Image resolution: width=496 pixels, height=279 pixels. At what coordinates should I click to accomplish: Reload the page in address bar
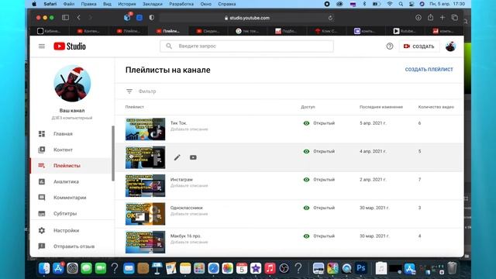pos(330,18)
